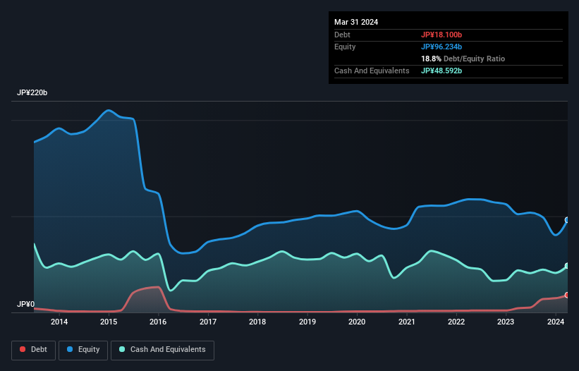
Task: Click tooltip's Cash And Equivalents row label
Action: coord(372,71)
